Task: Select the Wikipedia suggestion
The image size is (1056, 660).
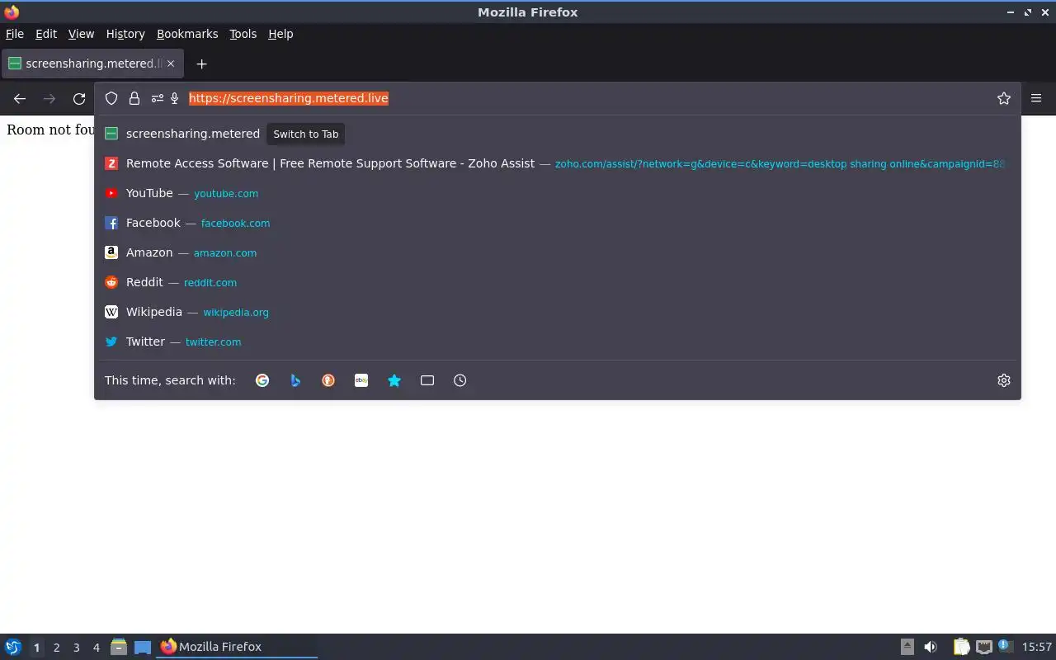Action: [x=558, y=312]
